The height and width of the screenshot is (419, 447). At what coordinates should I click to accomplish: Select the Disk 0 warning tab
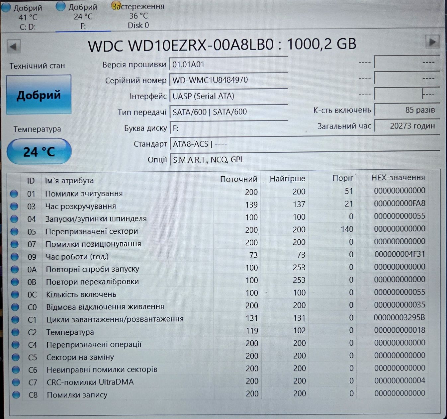click(138, 16)
